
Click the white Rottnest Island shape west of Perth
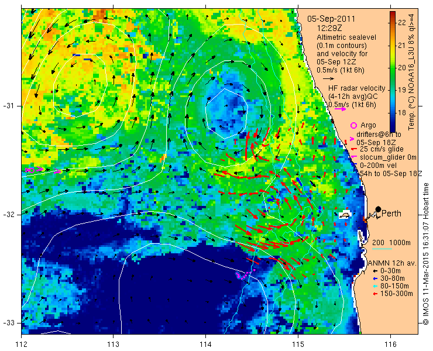(345, 215)
